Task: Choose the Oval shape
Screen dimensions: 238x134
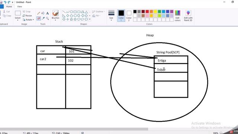Action: pyautogui.click(x=71, y=12)
